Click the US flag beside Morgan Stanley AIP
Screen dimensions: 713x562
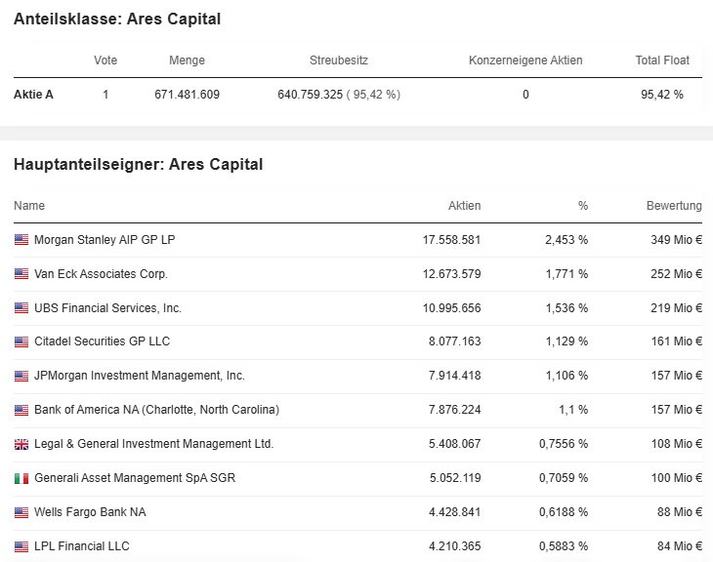coord(21,240)
